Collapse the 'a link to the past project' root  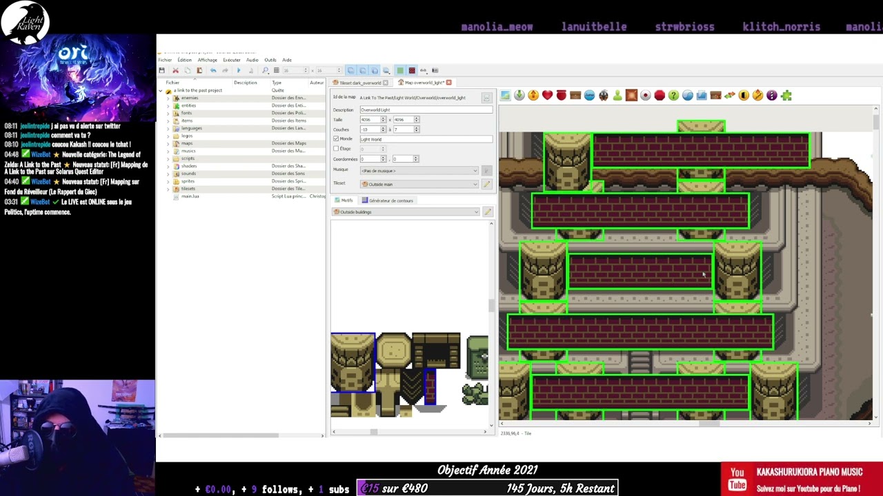pos(161,90)
